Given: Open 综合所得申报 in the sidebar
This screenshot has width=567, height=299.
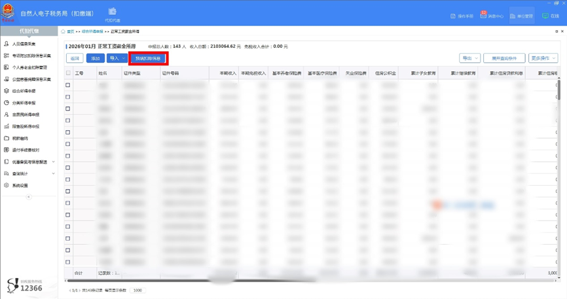Looking at the screenshot, I should tap(24, 91).
